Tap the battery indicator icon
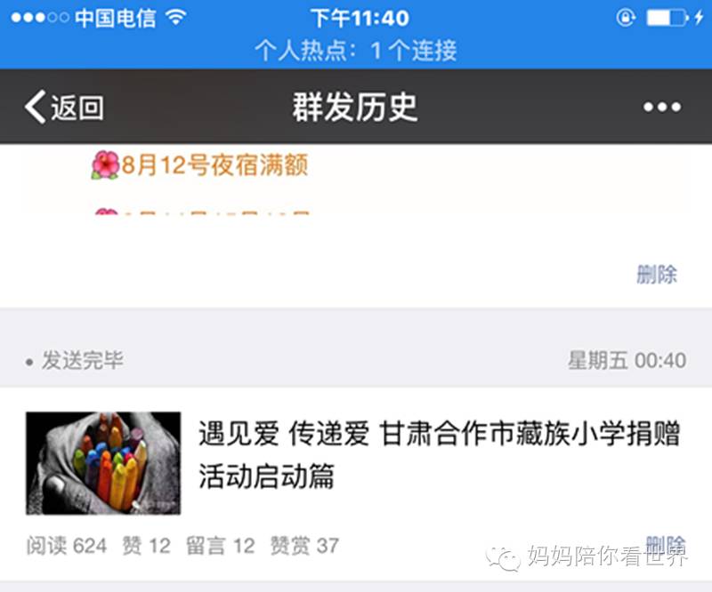Viewport: 712px width, 592px height. [x=667, y=18]
